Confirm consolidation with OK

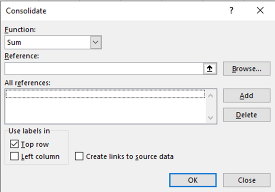(193, 180)
